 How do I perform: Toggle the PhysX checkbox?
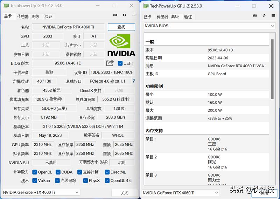coord(85,180)
